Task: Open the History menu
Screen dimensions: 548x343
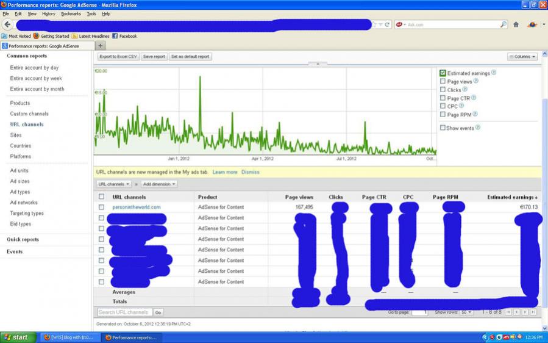Action: click(49, 14)
